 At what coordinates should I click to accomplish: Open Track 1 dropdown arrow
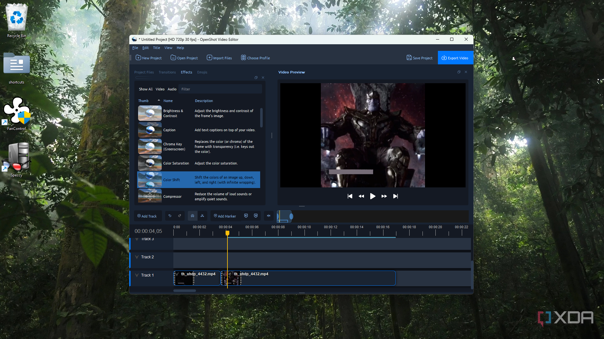[x=137, y=275]
